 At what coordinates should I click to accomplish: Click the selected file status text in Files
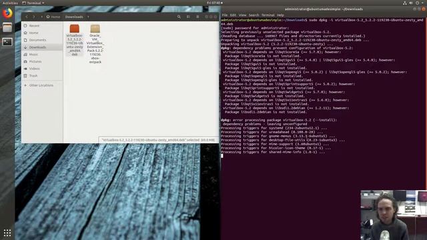[158, 140]
